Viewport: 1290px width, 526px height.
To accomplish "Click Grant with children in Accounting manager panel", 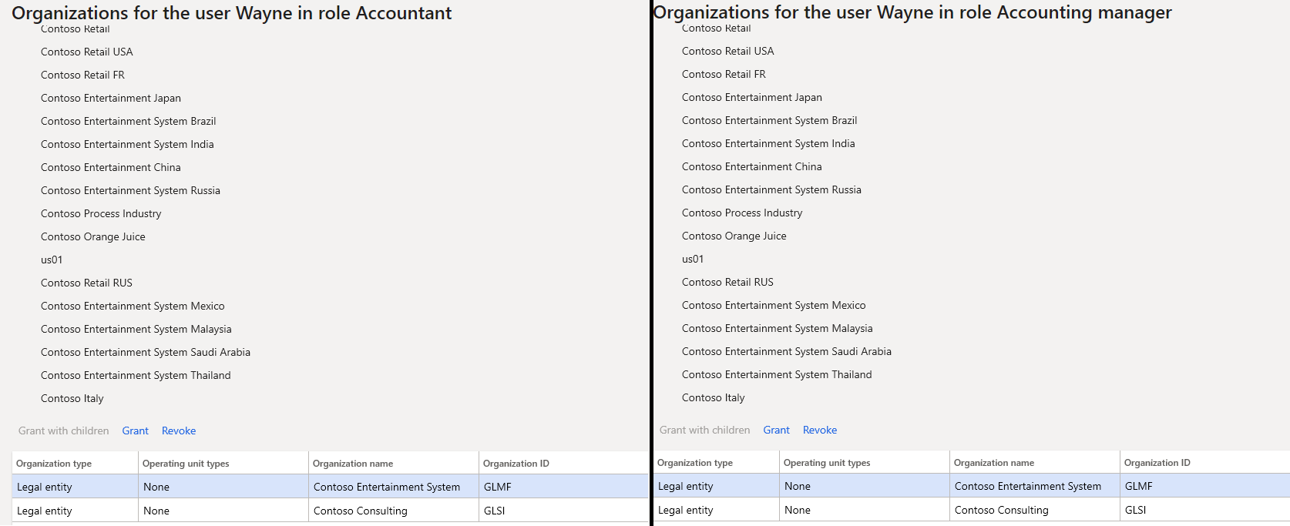I will (x=705, y=430).
